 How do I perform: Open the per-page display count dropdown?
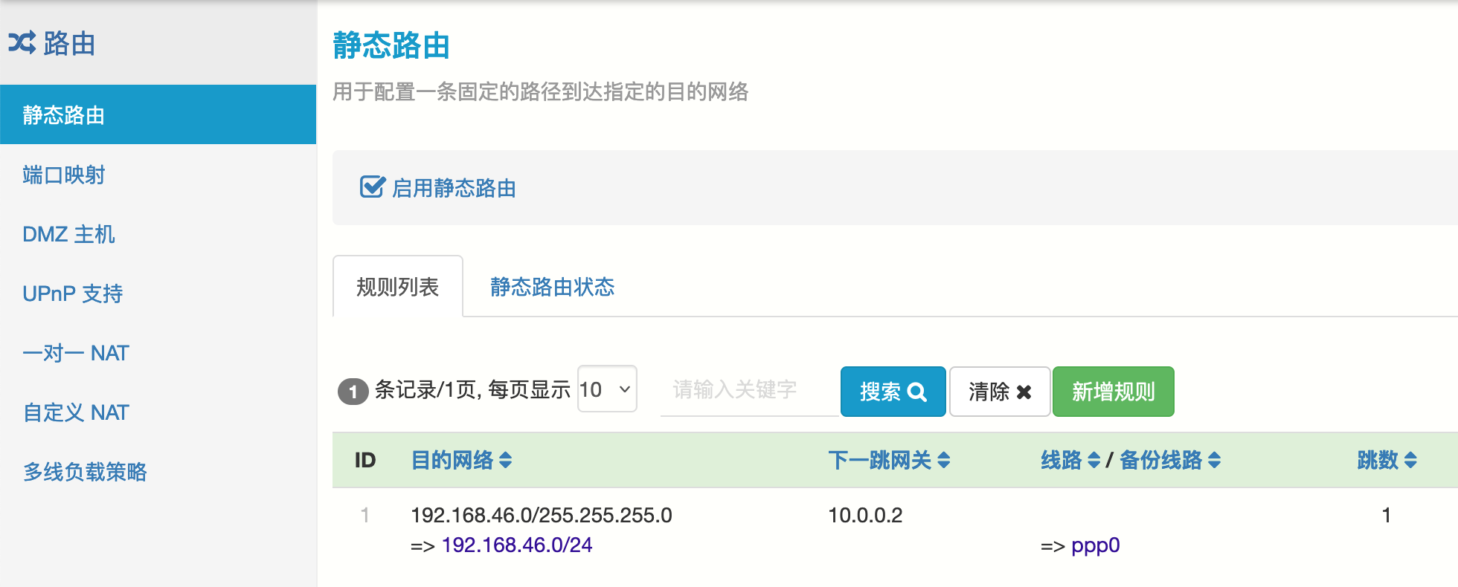606,389
